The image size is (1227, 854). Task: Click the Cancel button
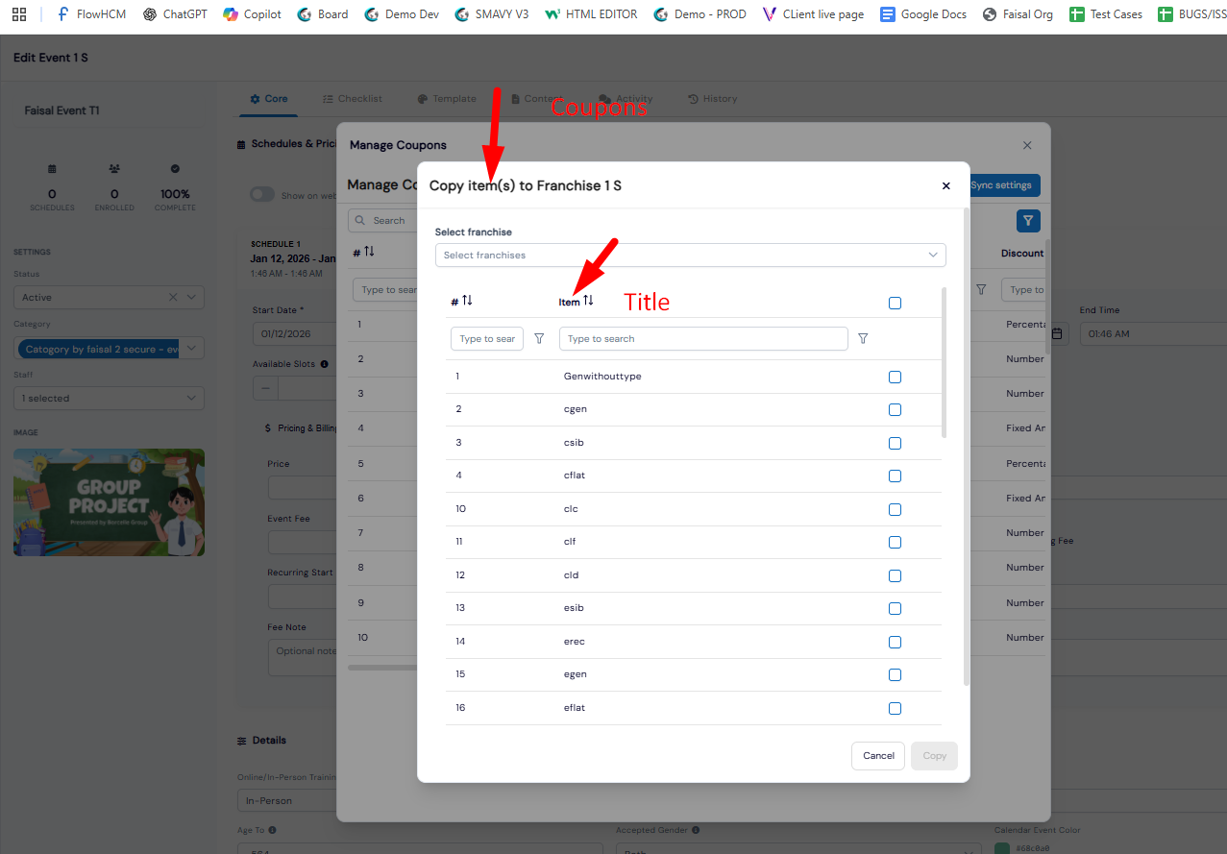(x=878, y=756)
